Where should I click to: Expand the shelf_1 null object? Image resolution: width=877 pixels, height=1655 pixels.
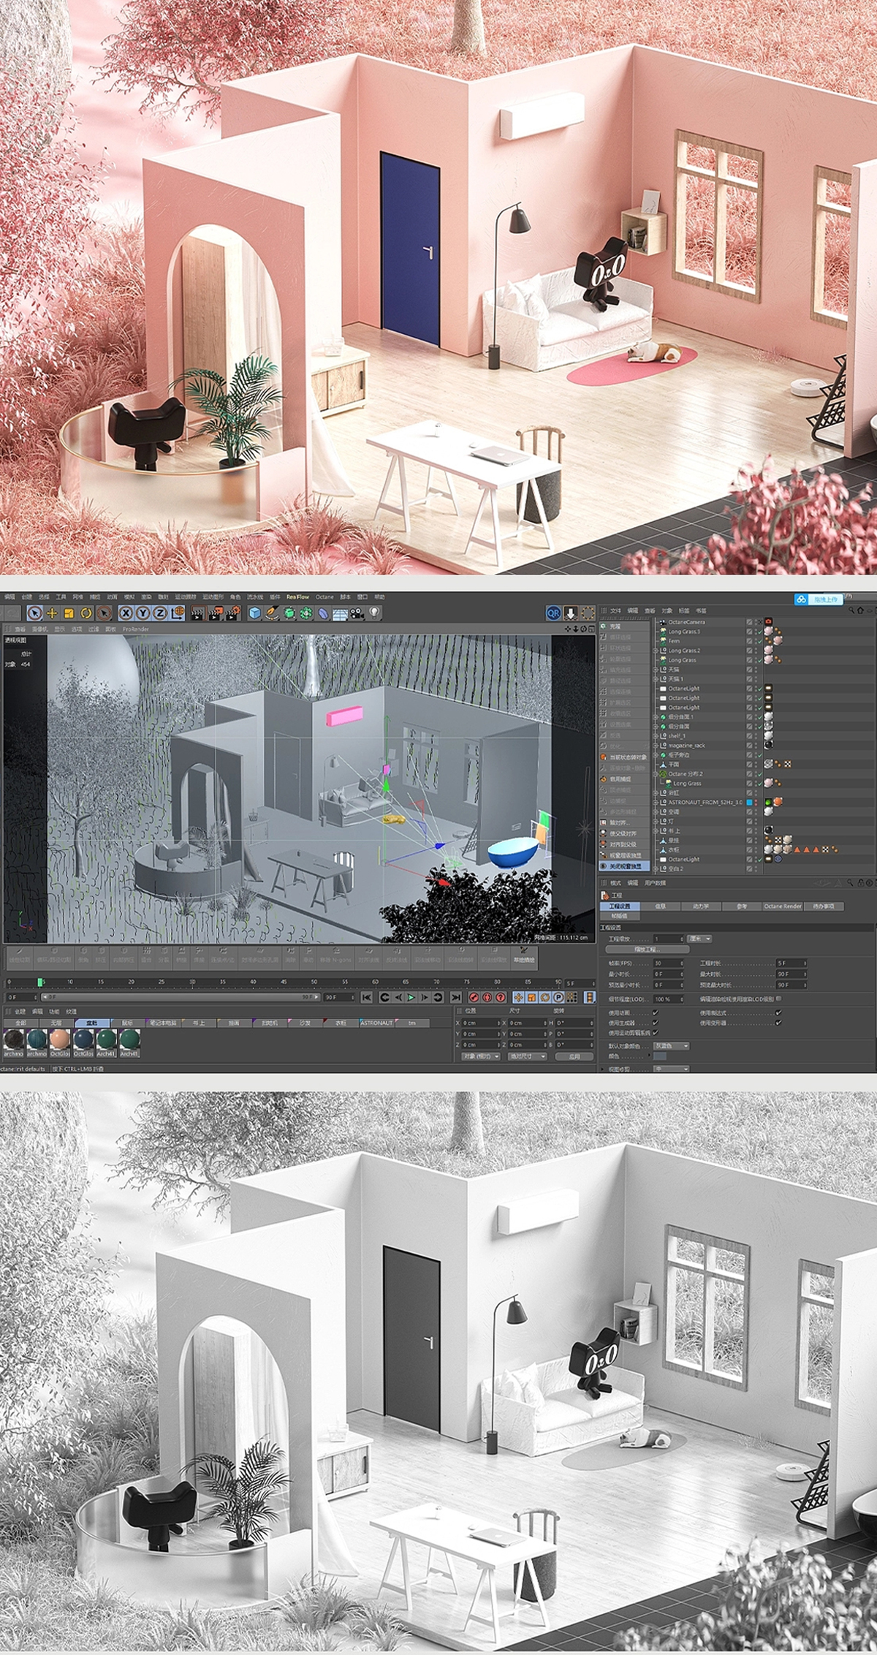click(x=655, y=735)
